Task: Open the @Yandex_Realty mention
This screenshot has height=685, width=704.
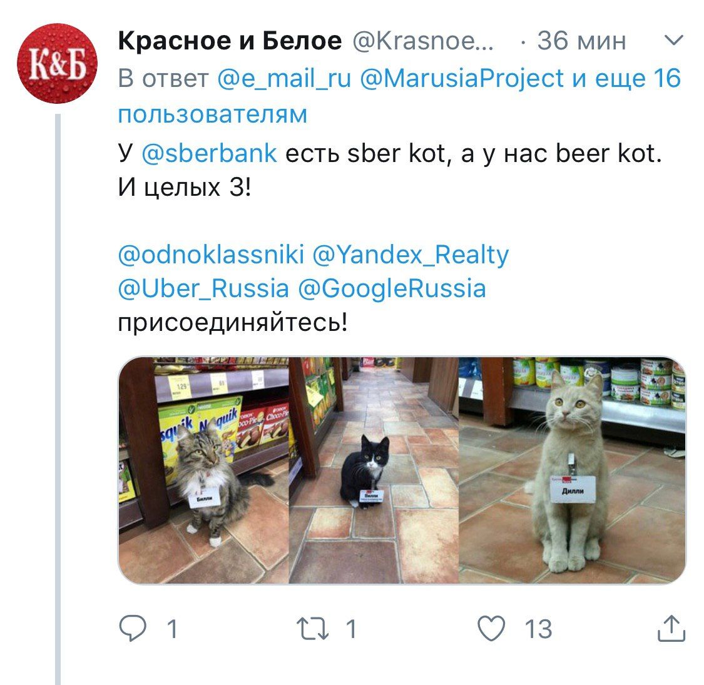Action: pyautogui.click(x=411, y=255)
